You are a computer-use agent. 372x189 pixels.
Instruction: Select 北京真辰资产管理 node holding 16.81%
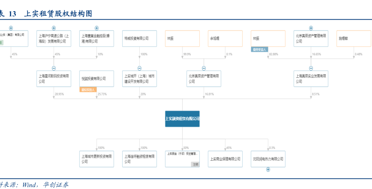pos(204,79)
